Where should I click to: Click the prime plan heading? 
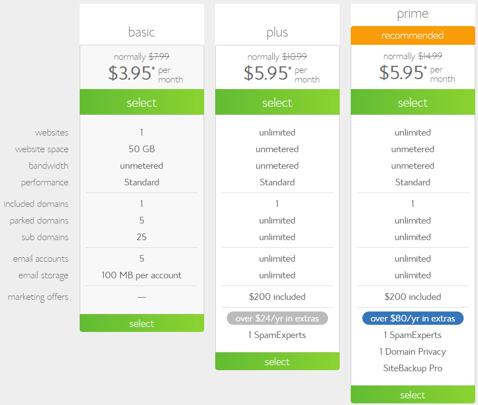(x=413, y=14)
